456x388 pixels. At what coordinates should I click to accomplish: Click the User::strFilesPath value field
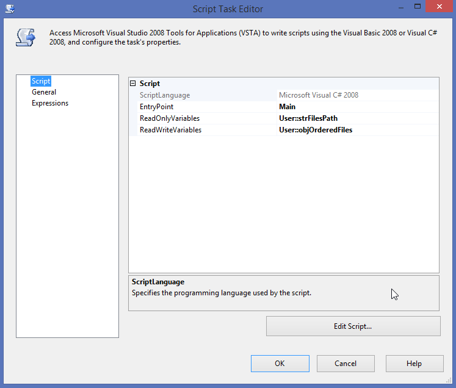click(x=308, y=118)
